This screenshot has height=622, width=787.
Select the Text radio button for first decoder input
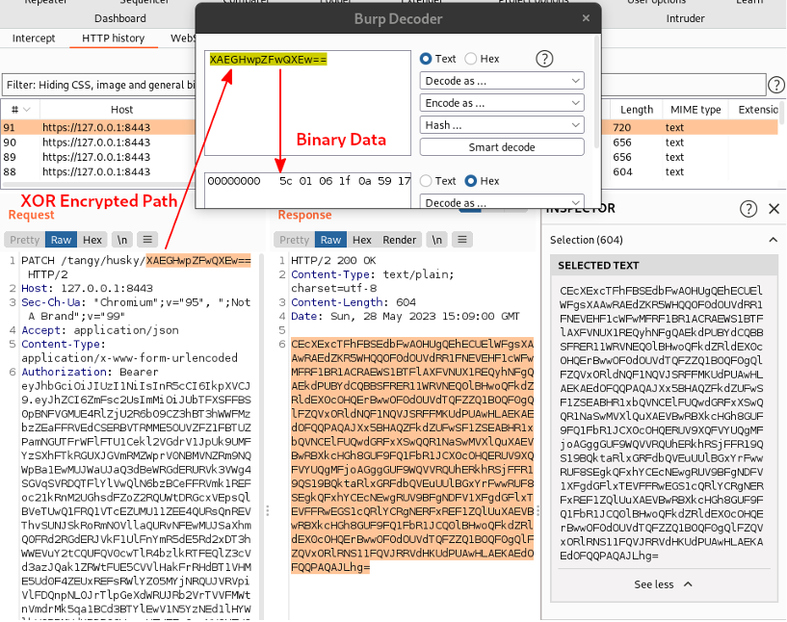point(427,59)
